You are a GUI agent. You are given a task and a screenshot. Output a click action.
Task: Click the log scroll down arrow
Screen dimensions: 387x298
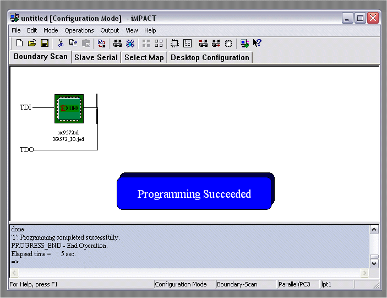pos(374,264)
